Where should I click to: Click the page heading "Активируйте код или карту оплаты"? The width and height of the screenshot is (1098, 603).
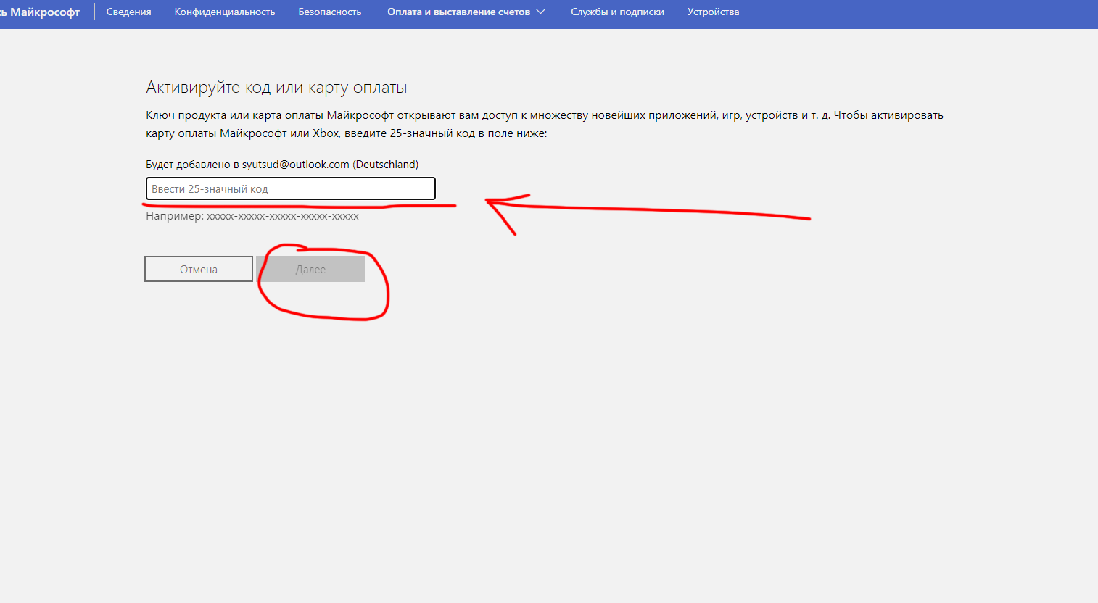point(276,88)
